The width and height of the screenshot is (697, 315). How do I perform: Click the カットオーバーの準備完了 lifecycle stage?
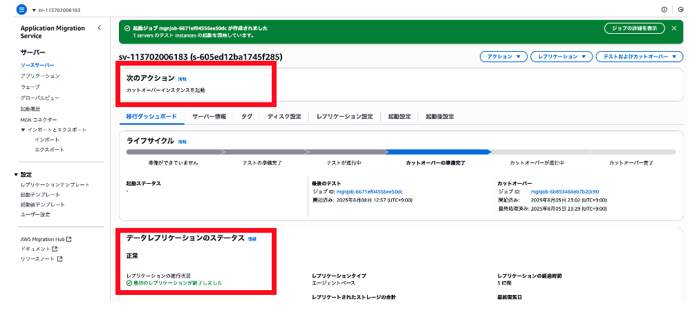point(436,163)
